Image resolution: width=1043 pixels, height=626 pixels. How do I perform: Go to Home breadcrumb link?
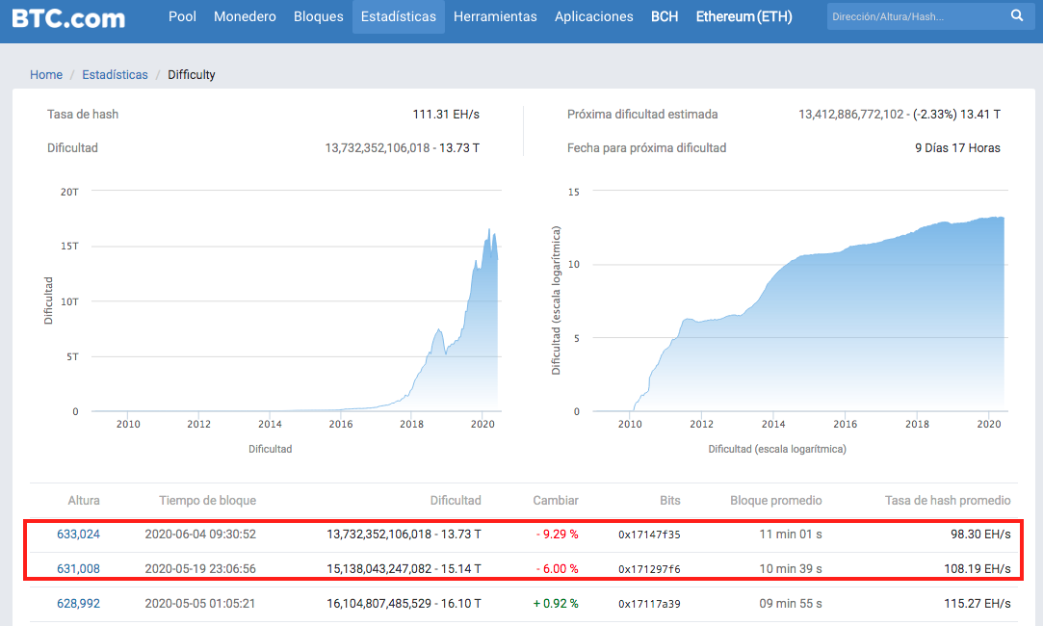click(x=46, y=74)
